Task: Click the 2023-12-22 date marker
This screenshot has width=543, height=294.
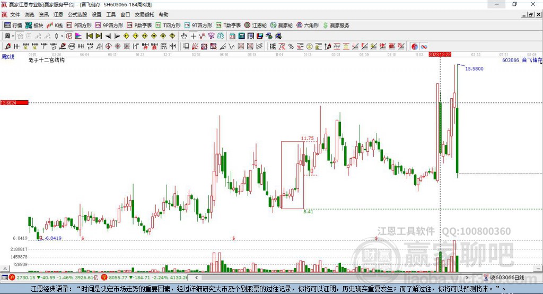Action: [440, 55]
